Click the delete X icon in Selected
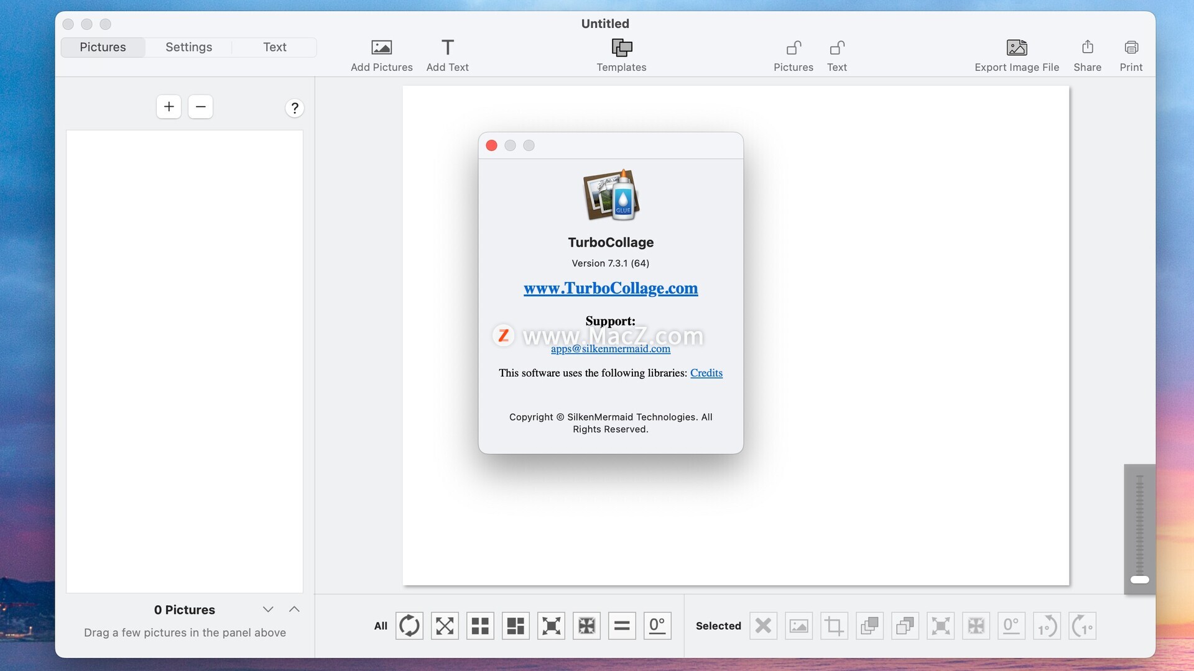This screenshot has width=1194, height=671. [x=764, y=626]
